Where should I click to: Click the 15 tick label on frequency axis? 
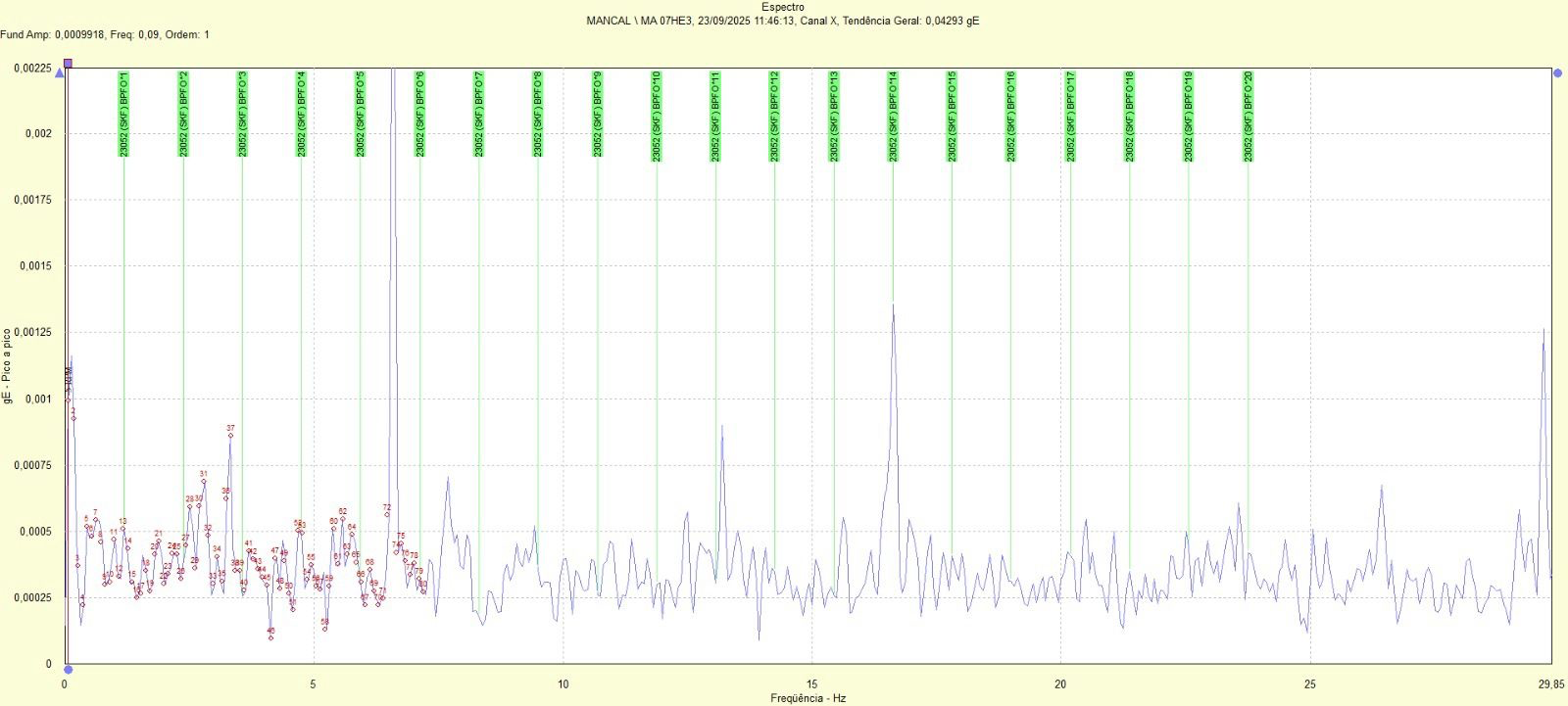tap(812, 684)
